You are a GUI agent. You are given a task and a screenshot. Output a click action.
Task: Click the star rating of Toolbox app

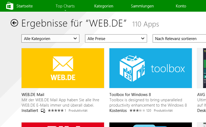137,111
